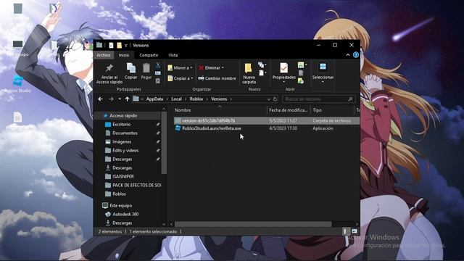Click Versions in the address path
The image size is (464, 261).
pos(219,99)
